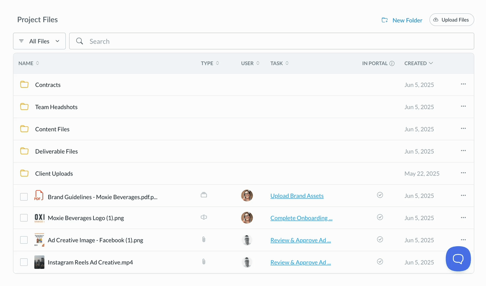Open the Upload Brand Assets task link

click(297, 196)
